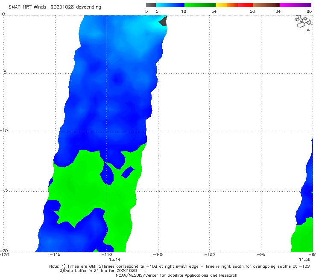Image resolution: width=316 pixels, height=278 pixels.
Task: Click the NOAA/NESDIS credit line
Action: click(176, 275)
